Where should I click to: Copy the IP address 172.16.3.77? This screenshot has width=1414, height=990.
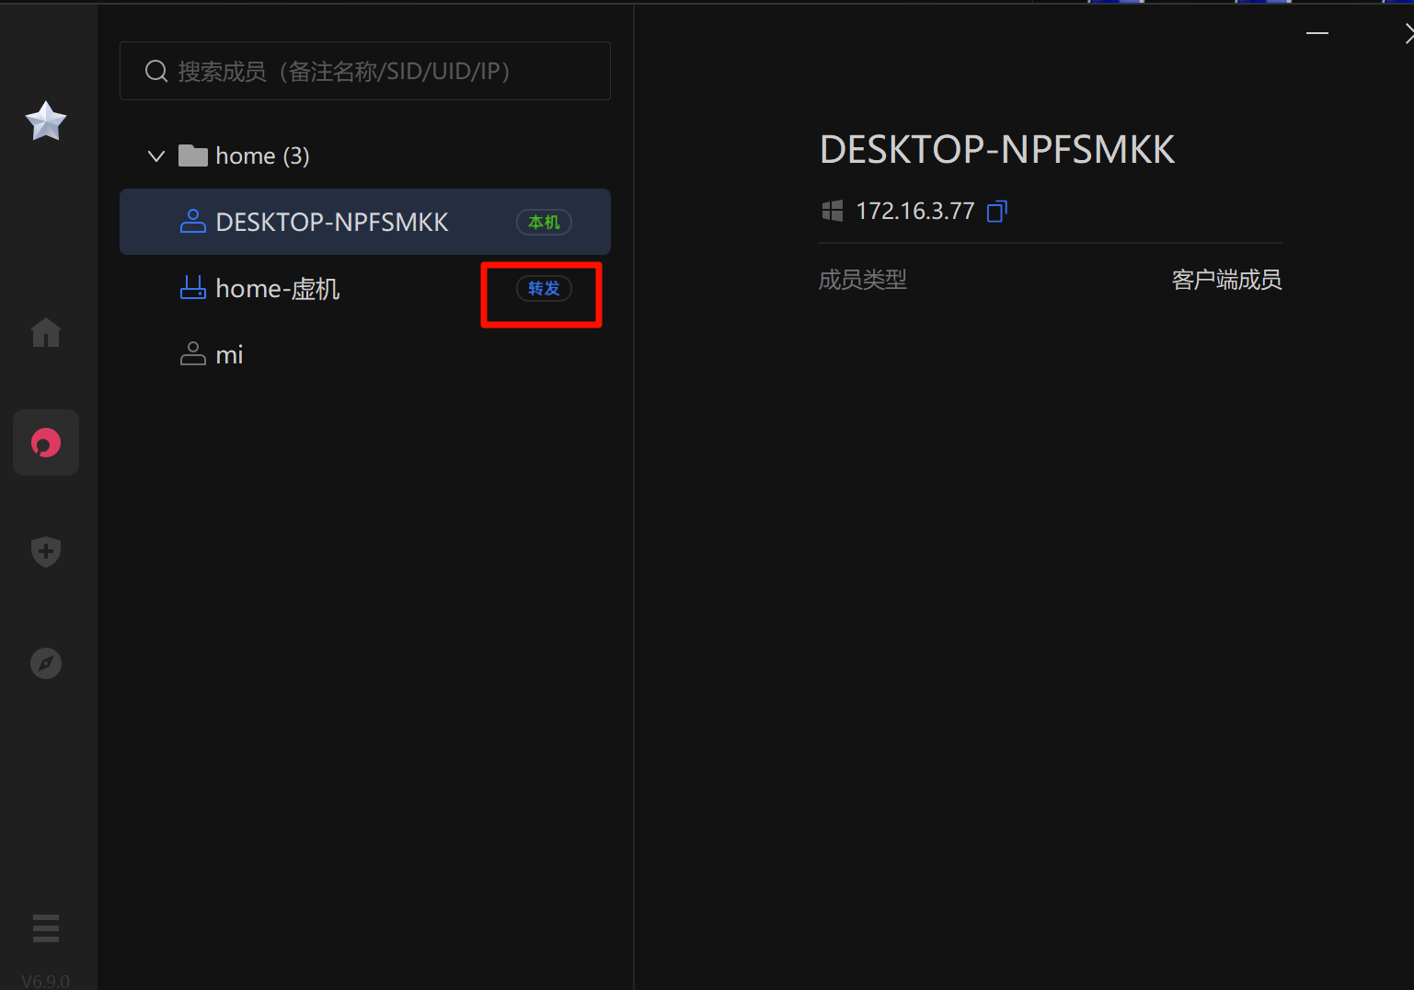click(997, 212)
